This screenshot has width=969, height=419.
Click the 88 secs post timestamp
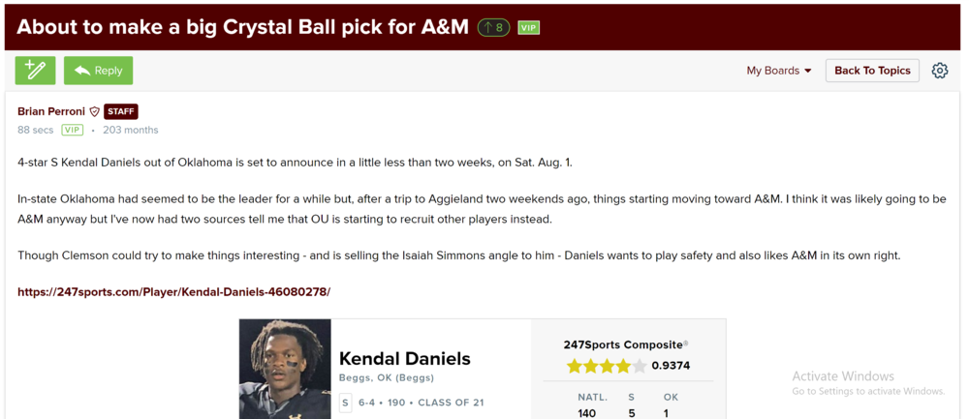(x=36, y=130)
